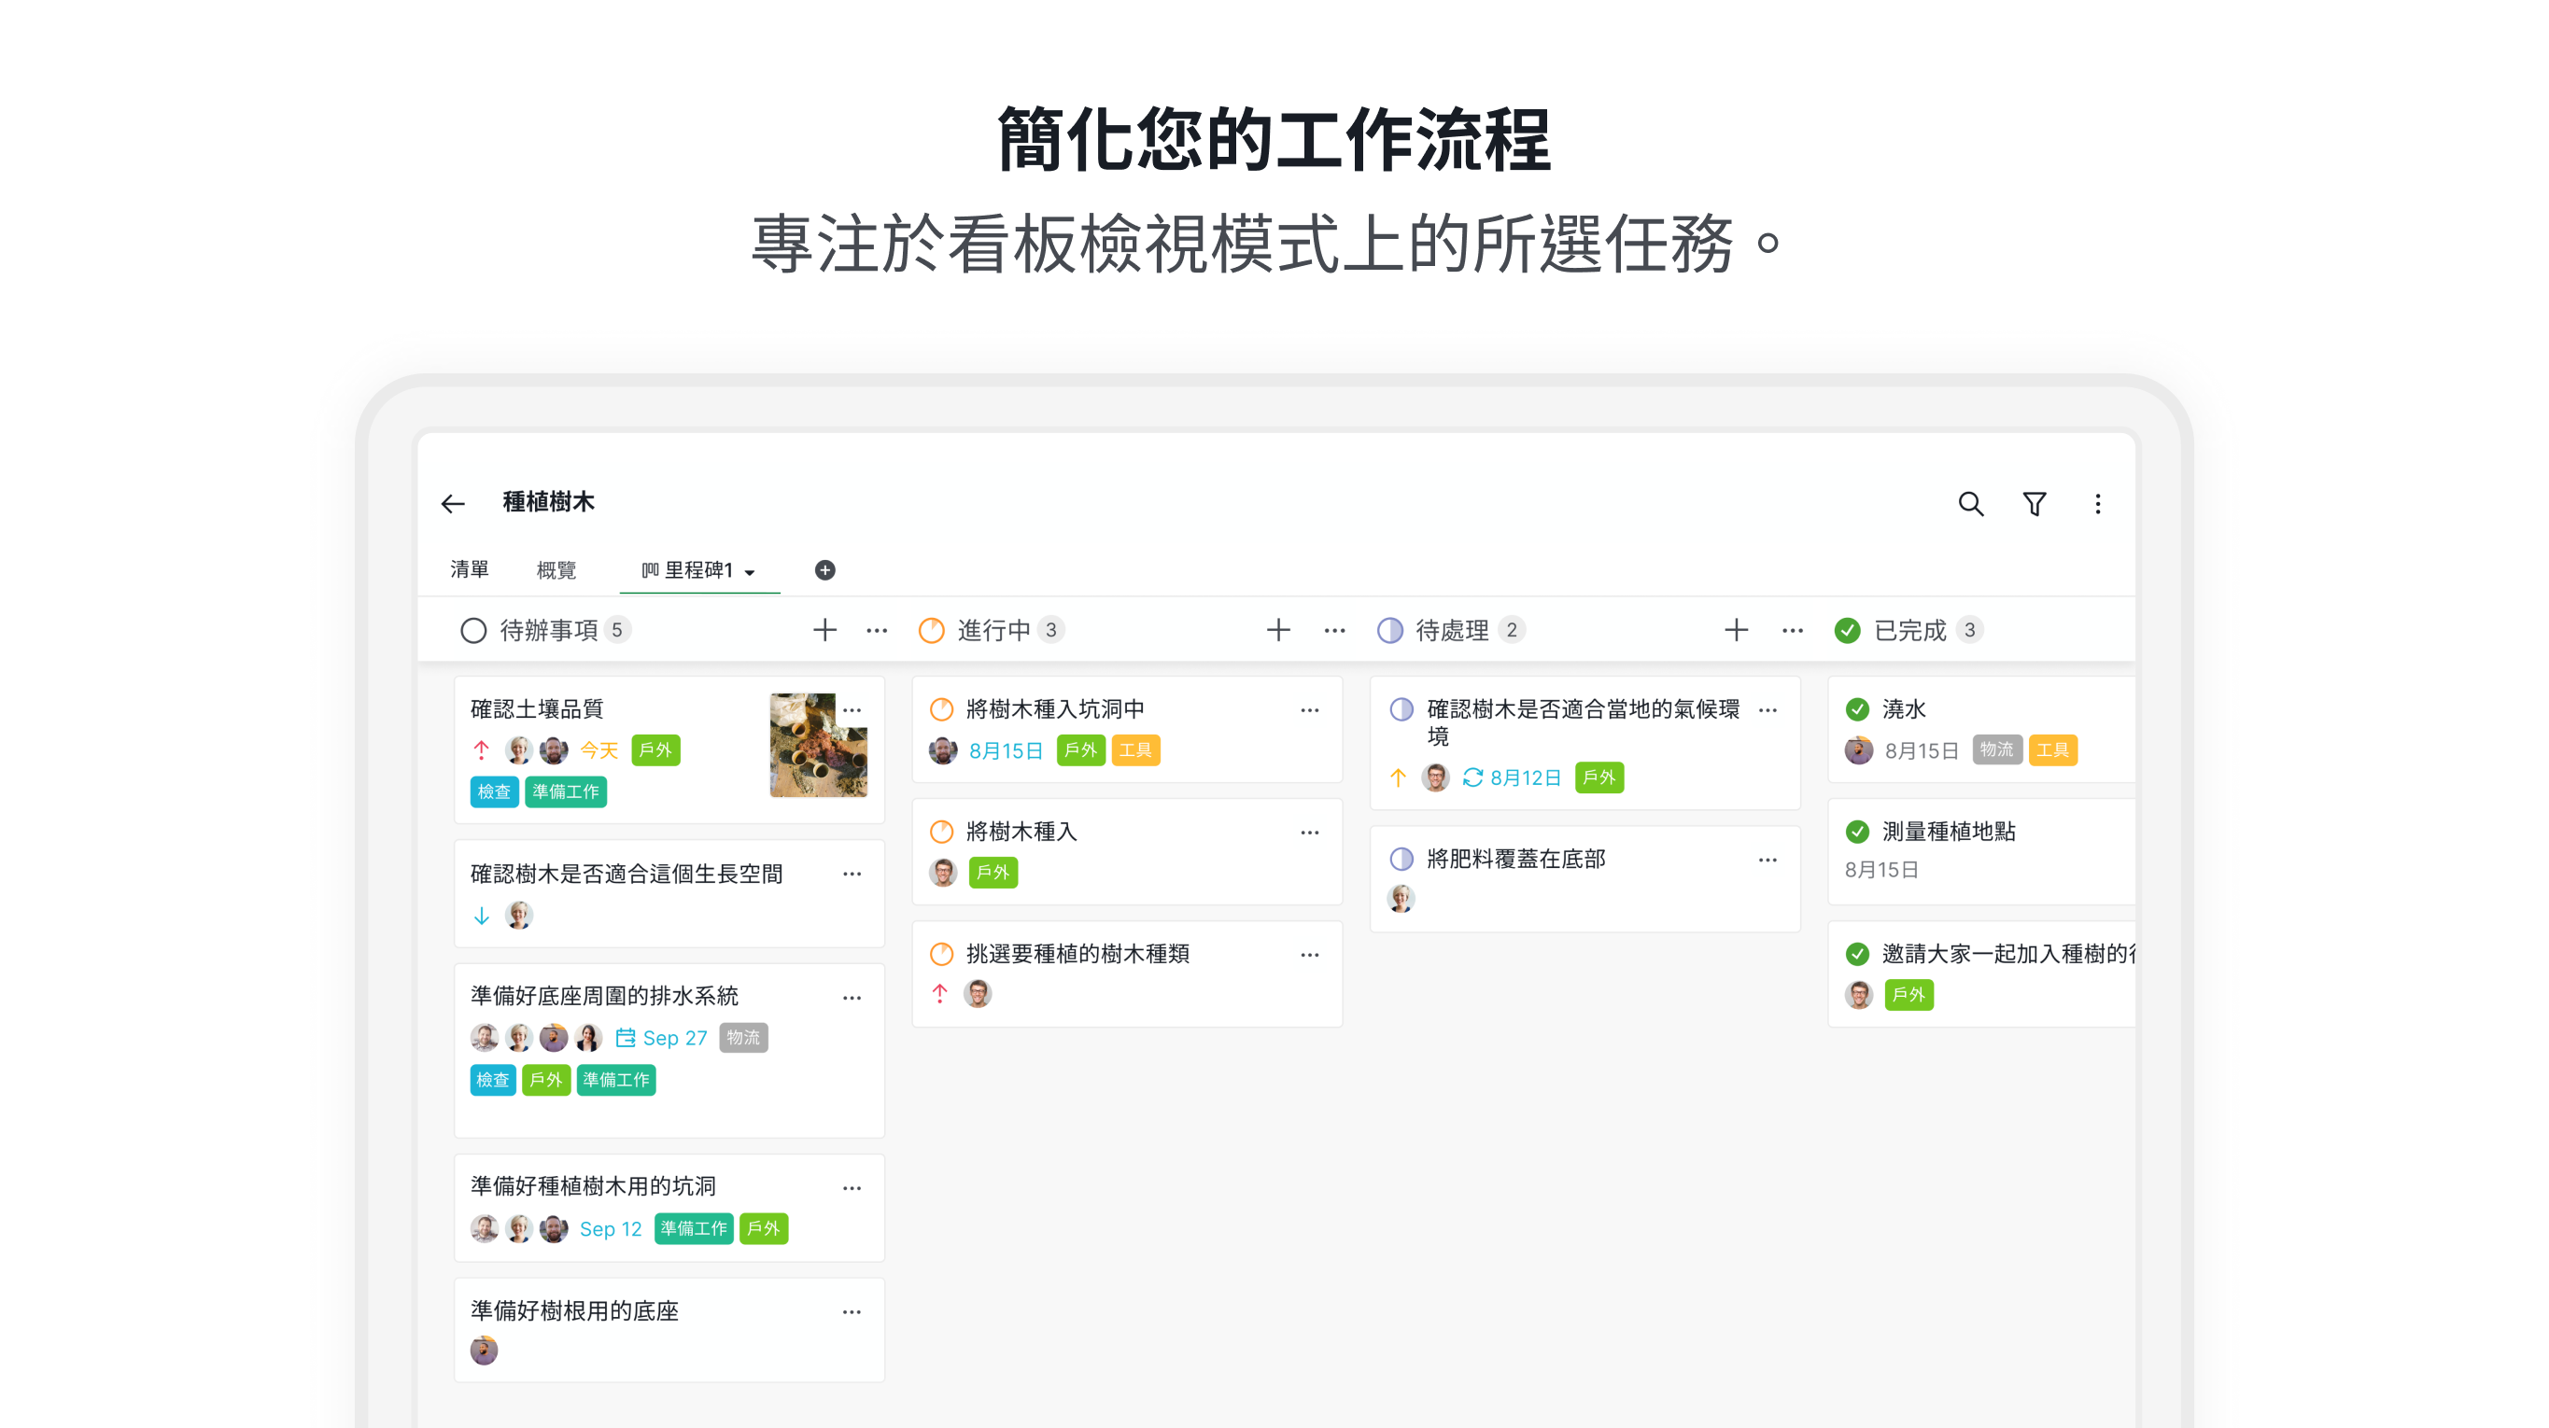
Task: Click the blue 檢查 tag on 確認土壤品質
Action: (x=494, y=792)
